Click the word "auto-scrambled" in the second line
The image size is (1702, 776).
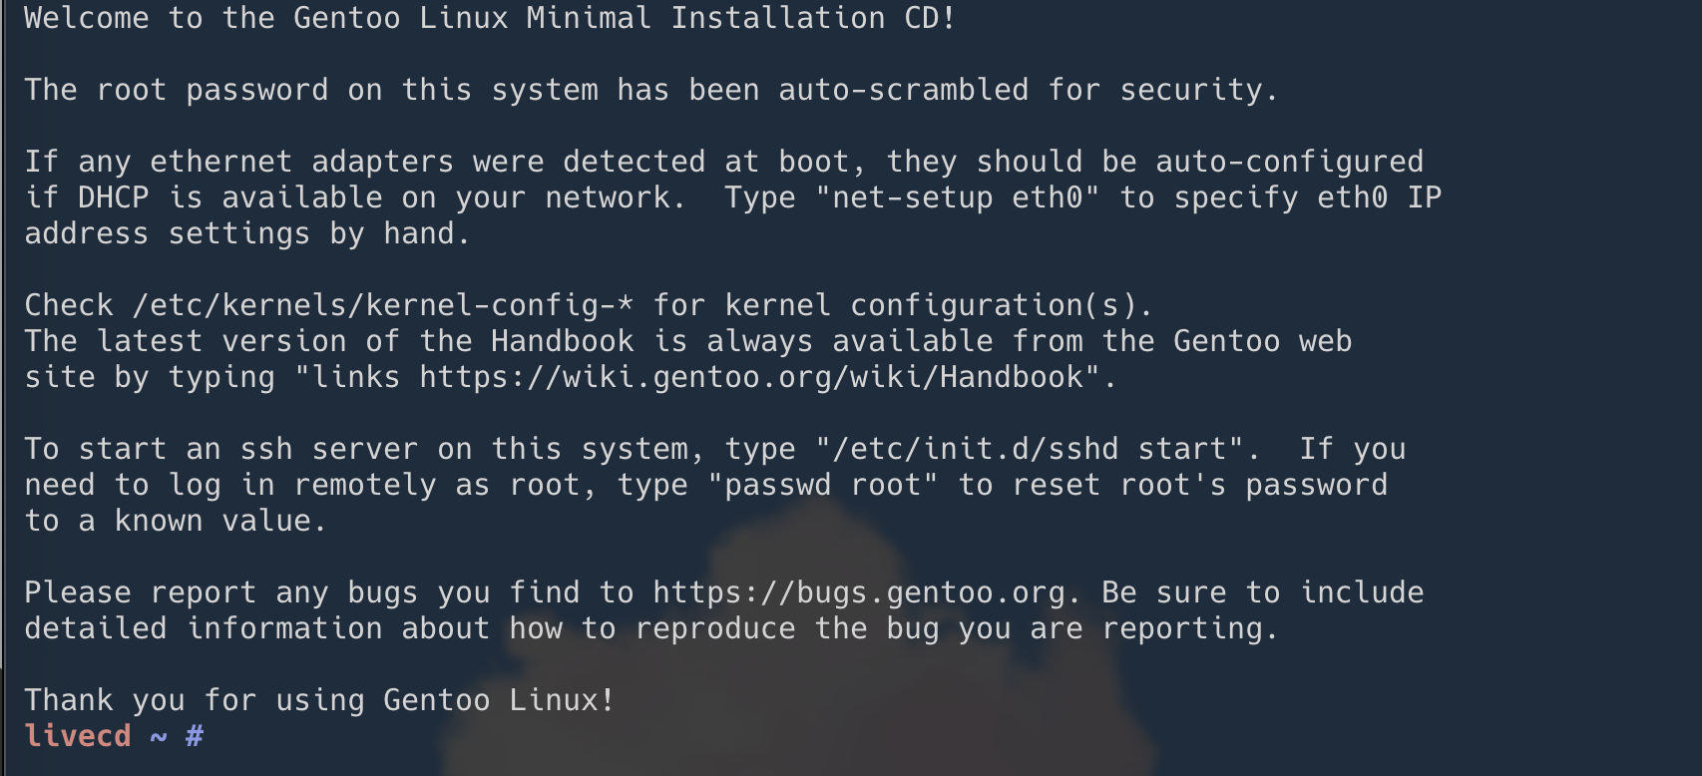904,91
